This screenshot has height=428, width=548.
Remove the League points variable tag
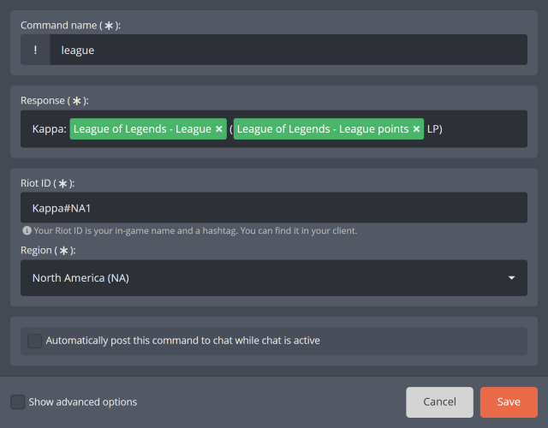(416, 129)
